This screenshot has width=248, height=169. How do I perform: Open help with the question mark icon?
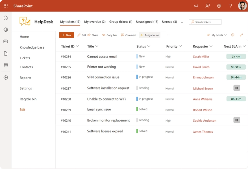(230, 6)
